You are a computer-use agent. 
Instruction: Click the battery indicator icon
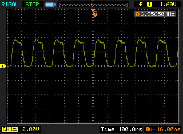[x=51, y=5]
